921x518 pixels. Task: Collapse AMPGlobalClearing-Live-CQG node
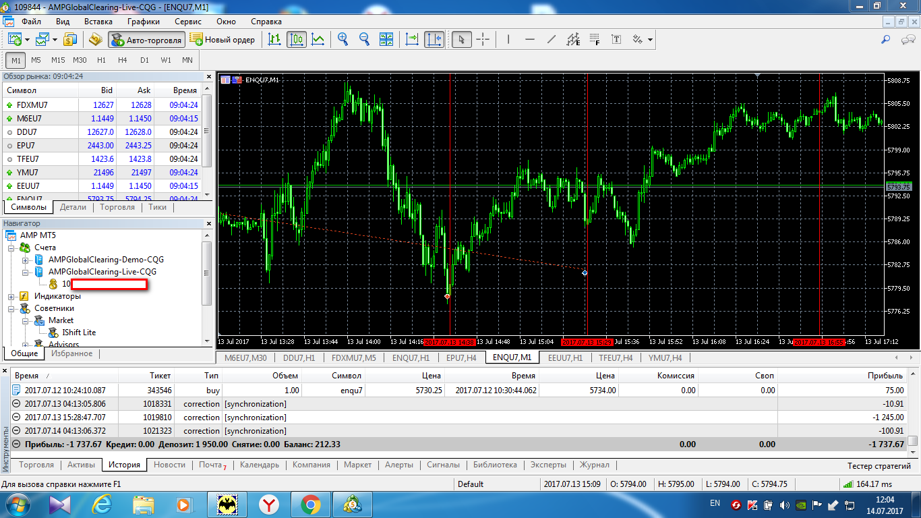pos(25,272)
